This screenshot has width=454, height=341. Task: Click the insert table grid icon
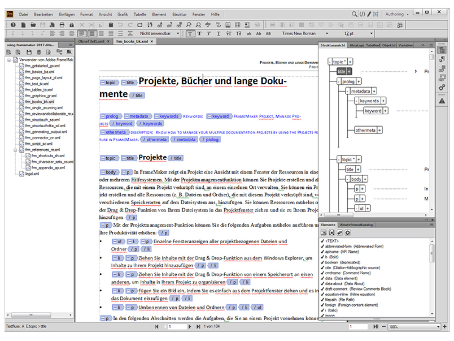(x=238, y=25)
